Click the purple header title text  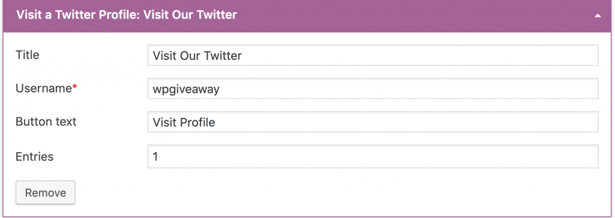click(x=126, y=15)
